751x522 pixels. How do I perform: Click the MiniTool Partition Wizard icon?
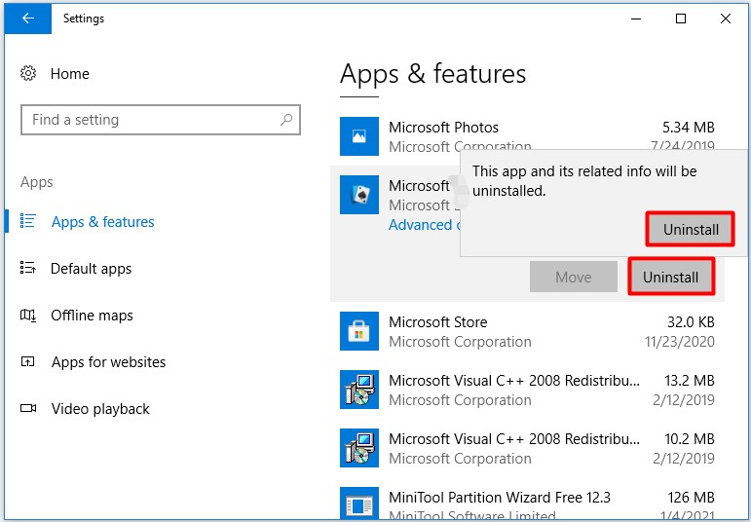(x=358, y=504)
